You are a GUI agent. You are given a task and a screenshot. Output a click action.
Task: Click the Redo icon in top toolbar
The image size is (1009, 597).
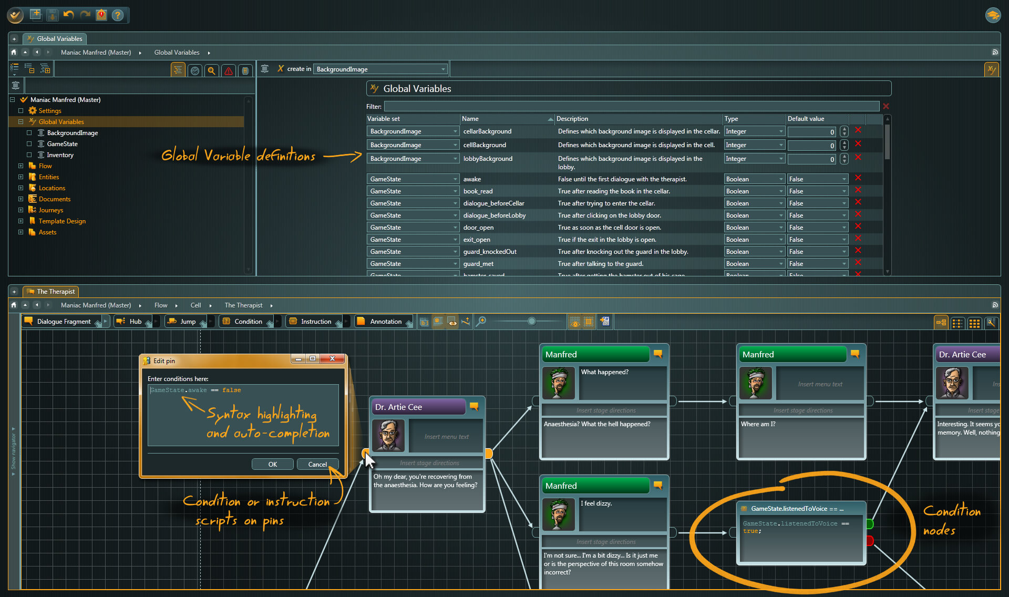click(x=85, y=15)
